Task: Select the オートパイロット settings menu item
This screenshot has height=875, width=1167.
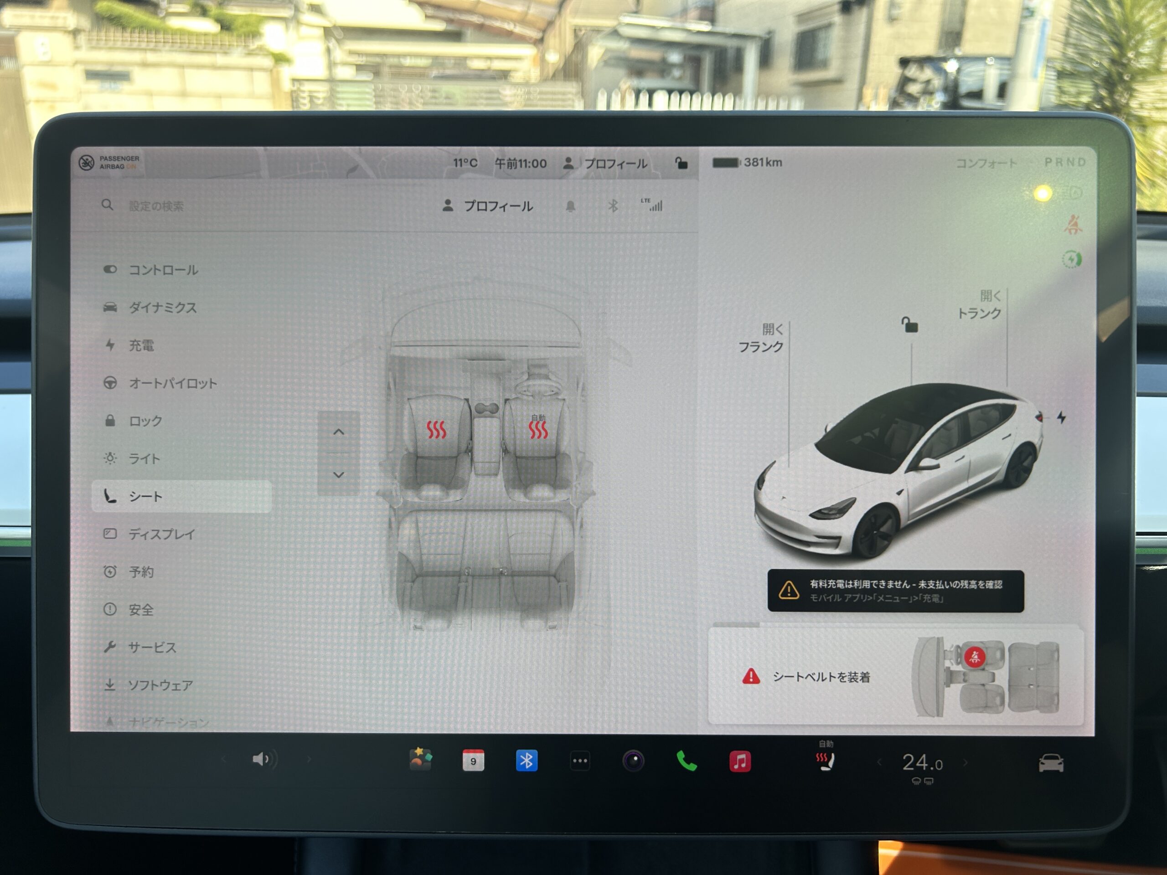Action: 172,383
